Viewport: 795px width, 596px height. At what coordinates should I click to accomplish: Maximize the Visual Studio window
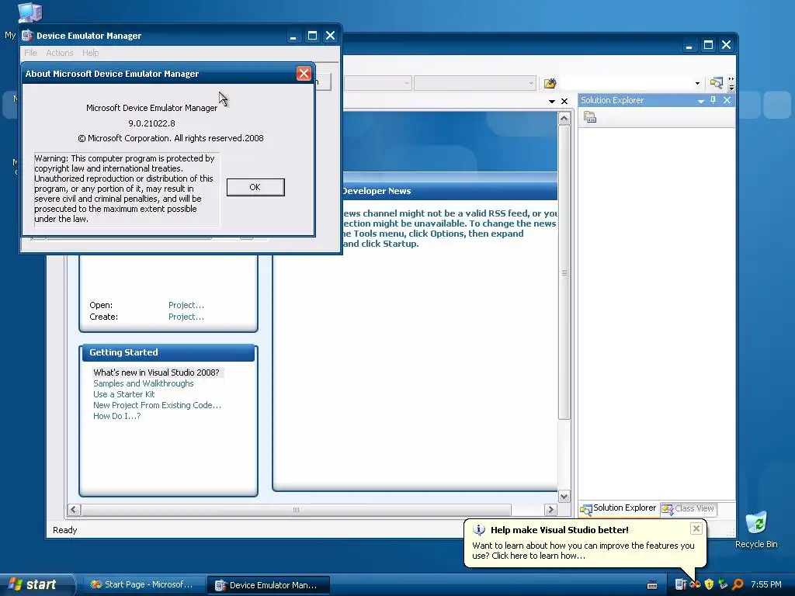[708, 45]
